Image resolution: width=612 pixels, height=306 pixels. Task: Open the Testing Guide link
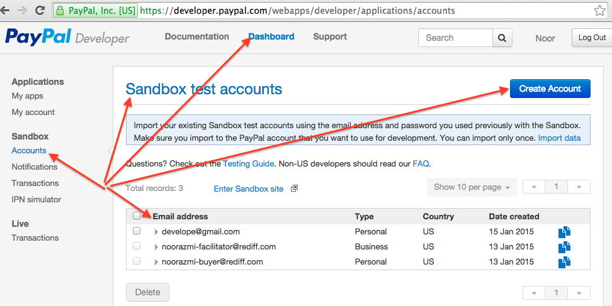248,164
